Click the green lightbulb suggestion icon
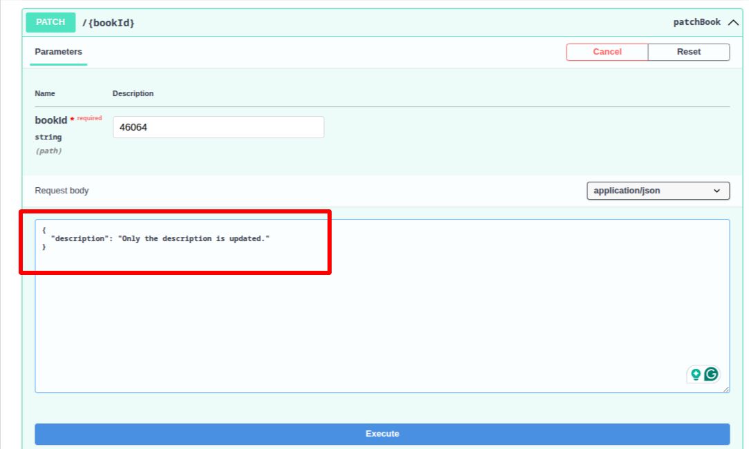The image size is (749, 449). [696, 374]
